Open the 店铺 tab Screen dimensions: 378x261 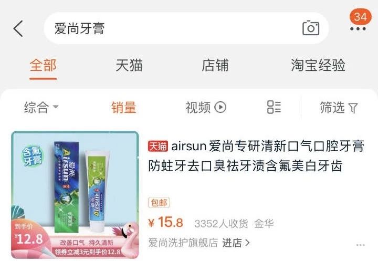[x=215, y=65]
